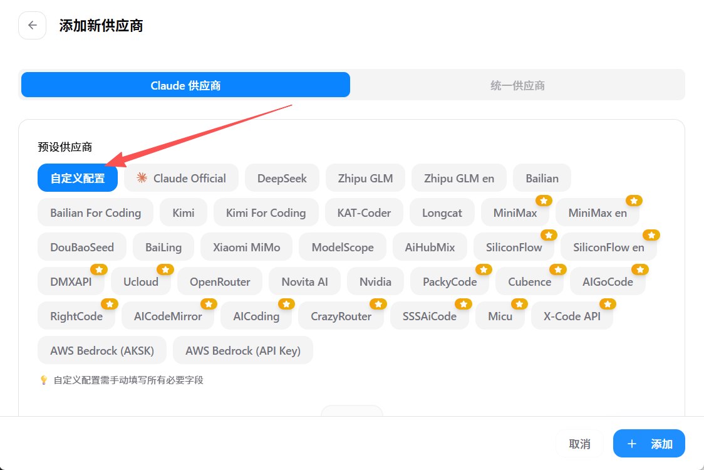Choose the MiniMax en preset
The height and width of the screenshot is (470, 704).
click(598, 212)
